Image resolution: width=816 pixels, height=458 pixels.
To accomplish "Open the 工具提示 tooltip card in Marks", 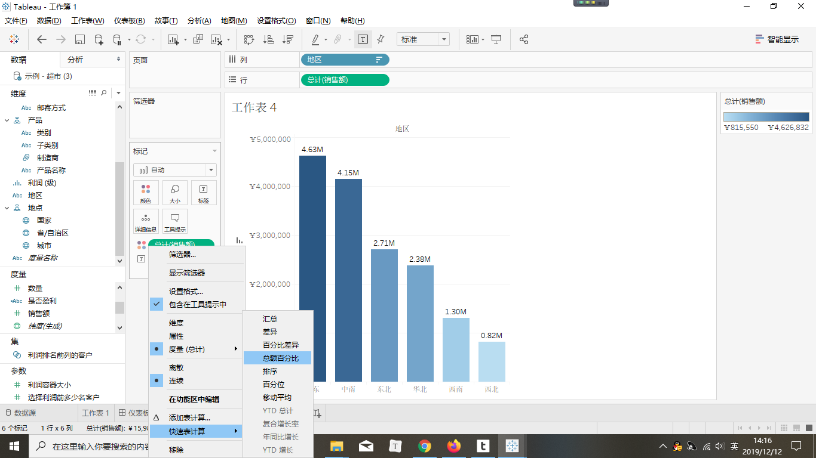I will click(x=175, y=221).
